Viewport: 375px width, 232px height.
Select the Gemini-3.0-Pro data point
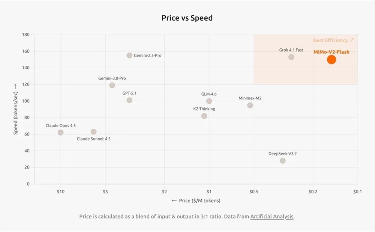[x=112, y=85]
